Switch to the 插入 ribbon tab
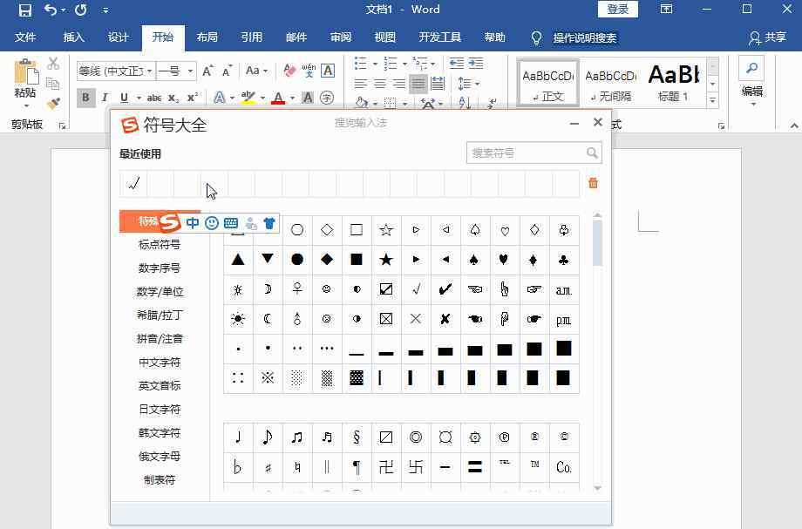 click(74, 37)
